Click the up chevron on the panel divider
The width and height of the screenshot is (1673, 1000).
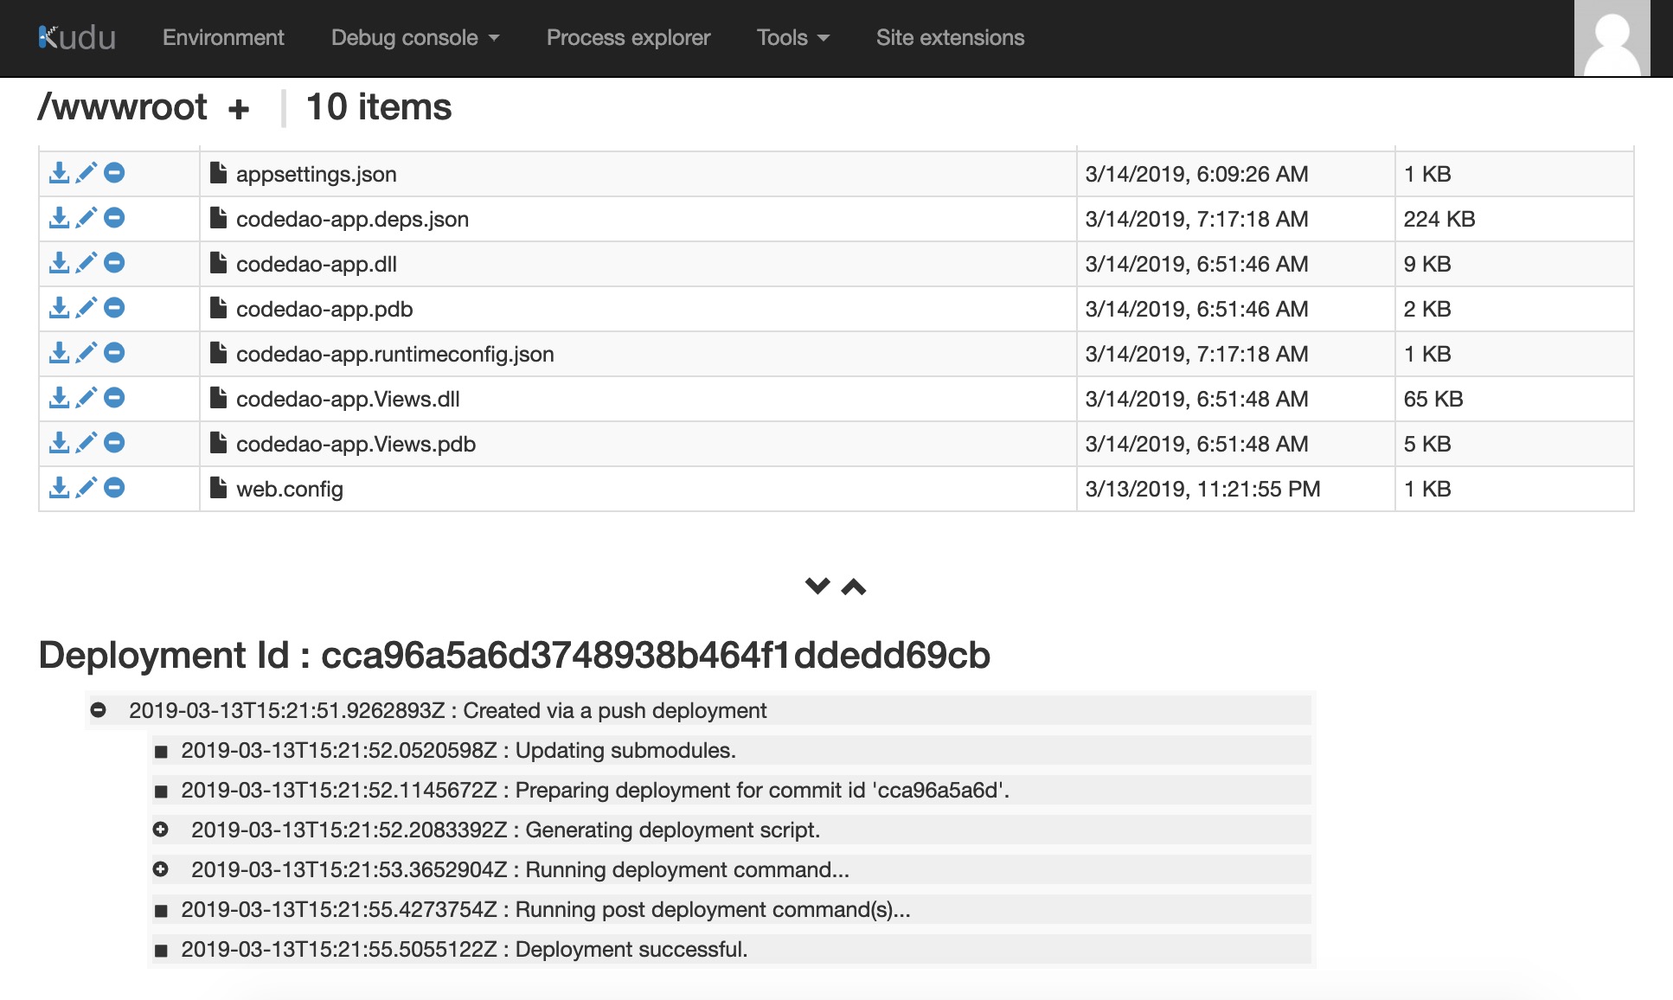pyautogui.click(x=854, y=587)
